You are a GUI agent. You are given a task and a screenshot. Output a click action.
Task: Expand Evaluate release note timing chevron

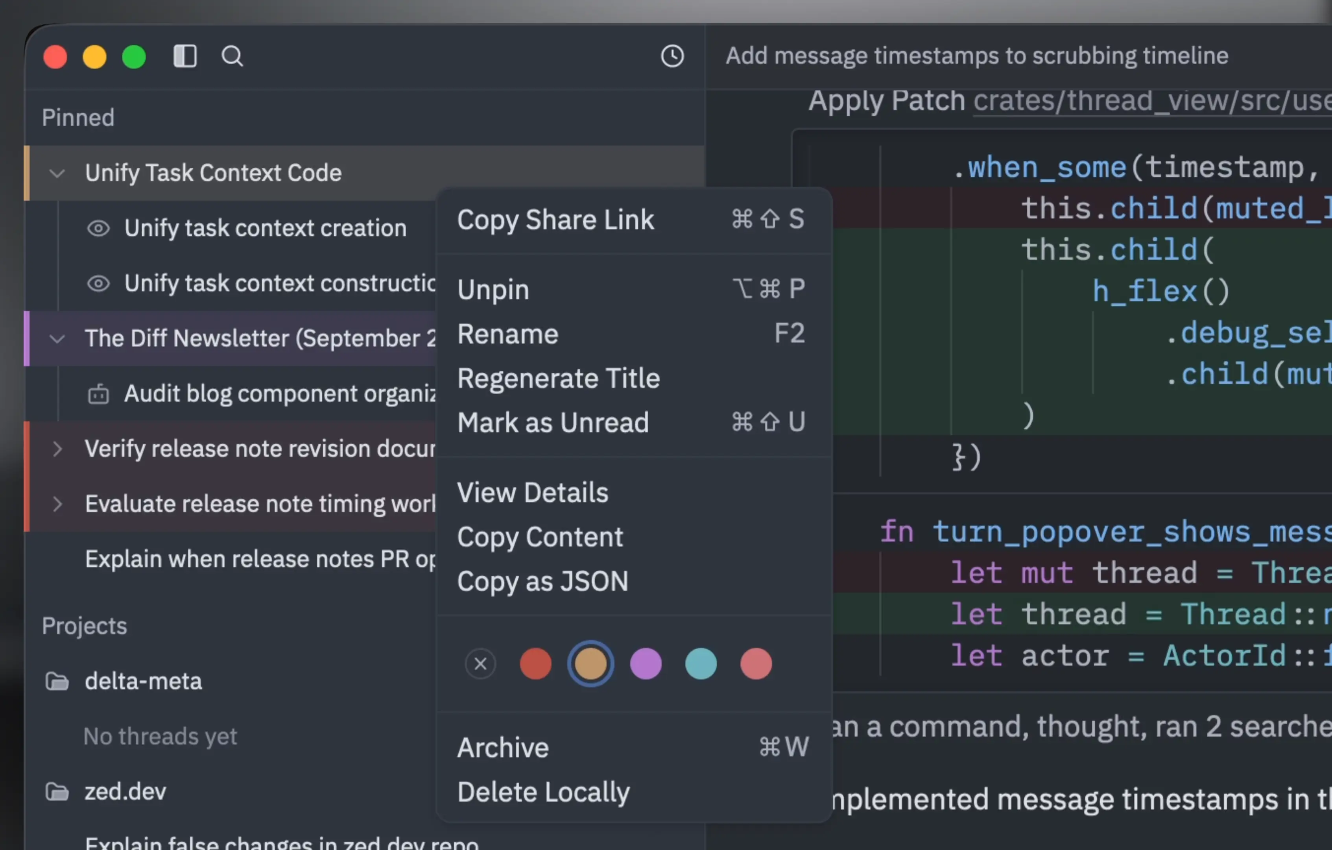(57, 504)
